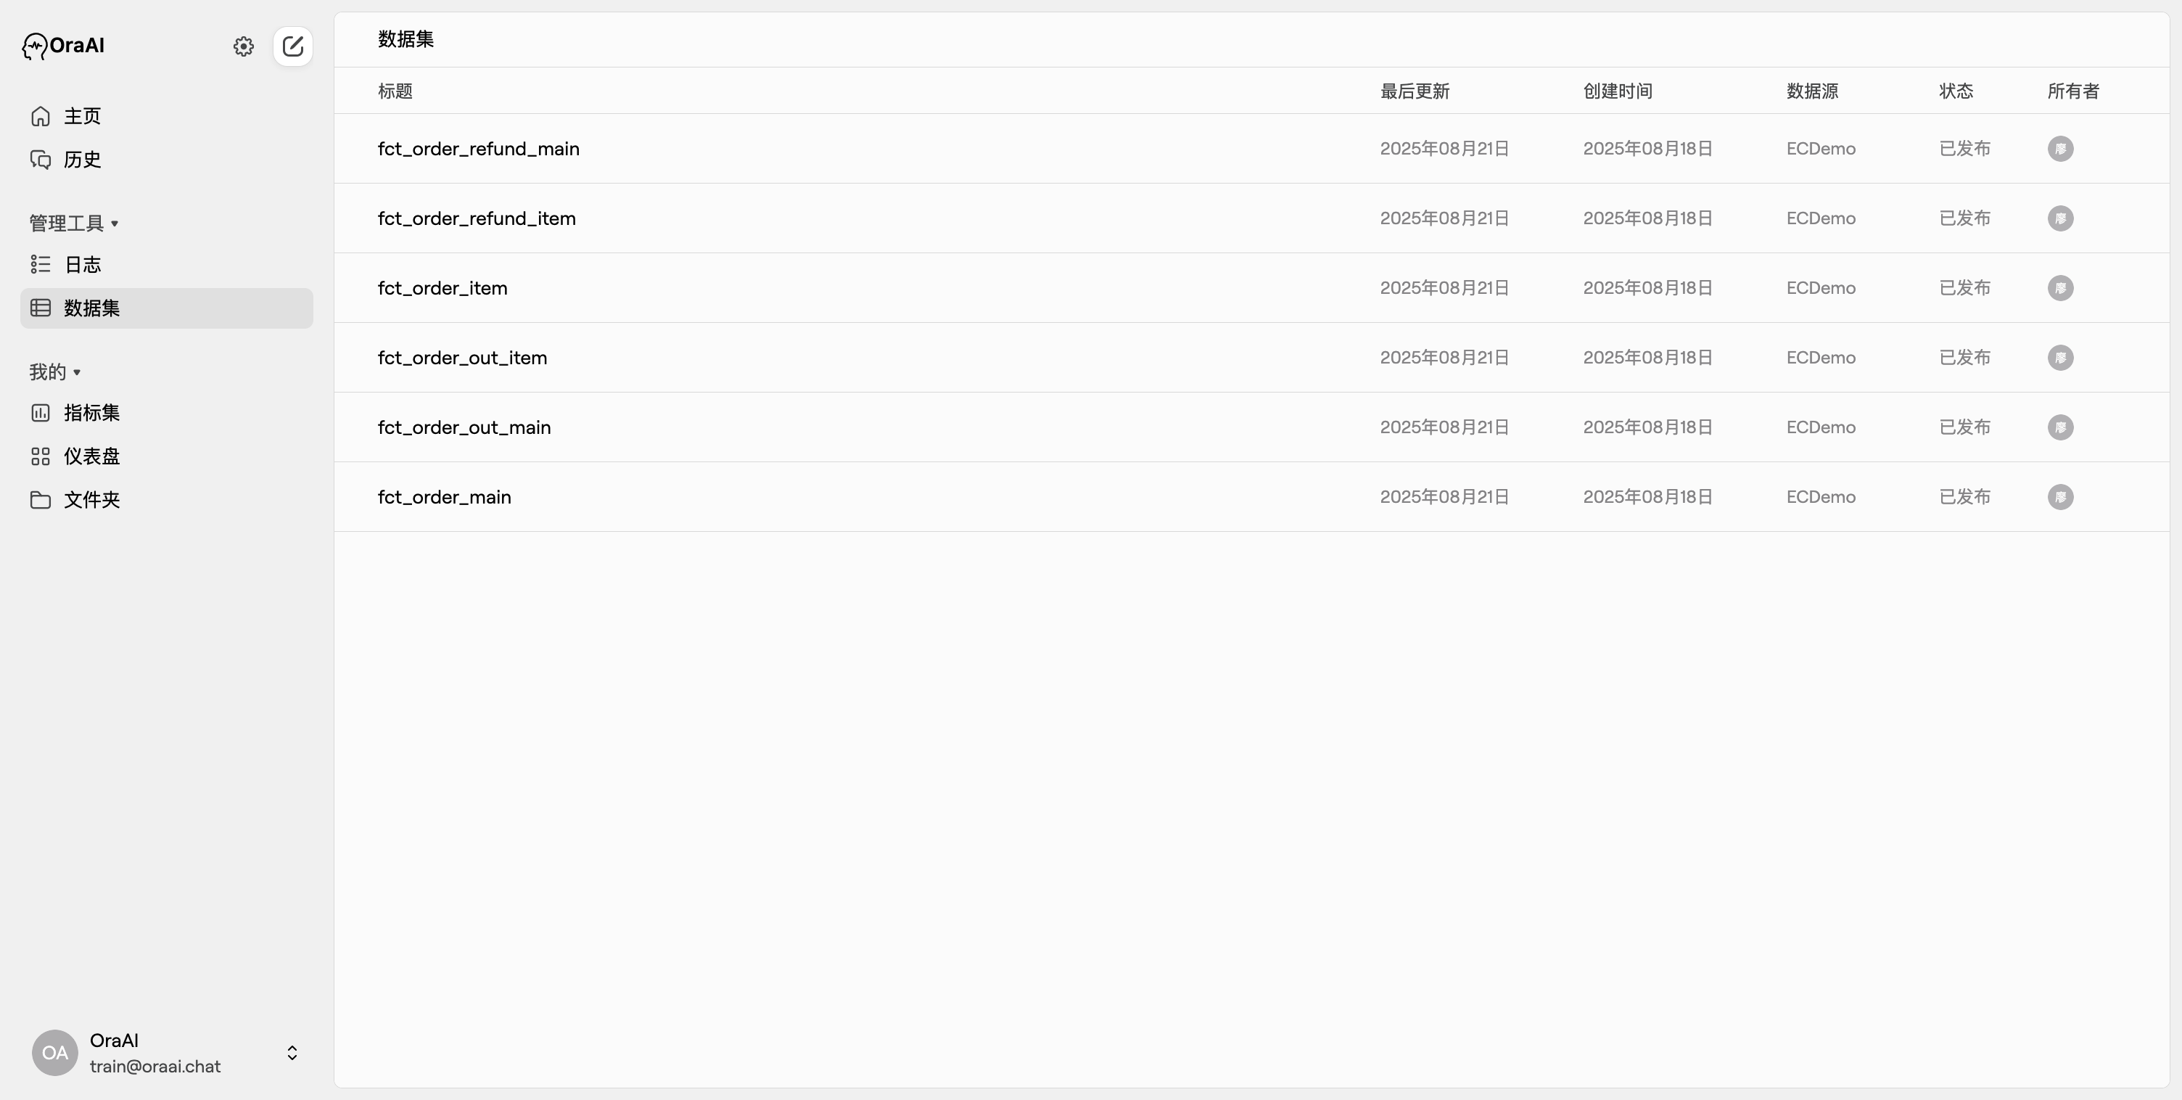
Task: Open dataset fct_order_refund_item
Action: pyautogui.click(x=476, y=218)
